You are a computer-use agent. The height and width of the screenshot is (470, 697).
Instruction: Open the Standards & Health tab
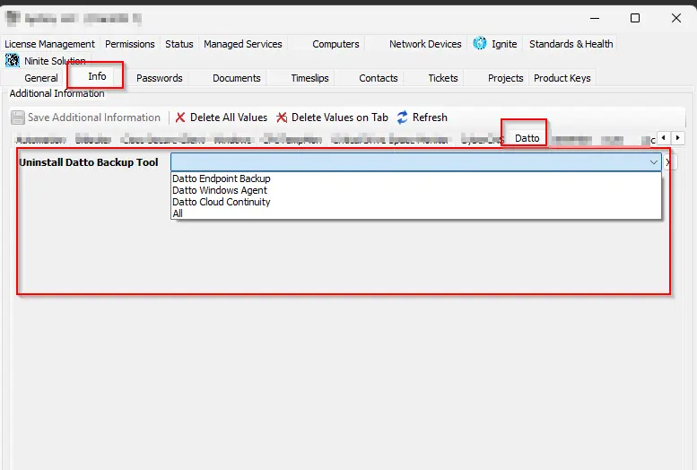(571, 44)
